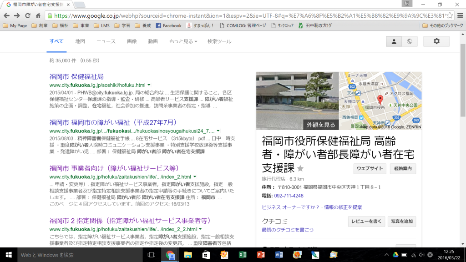Screen dimensions: 466x262
Task: Open 福岡市の障がい福祉（平成27年7月） result
Action: pos(113,122)
